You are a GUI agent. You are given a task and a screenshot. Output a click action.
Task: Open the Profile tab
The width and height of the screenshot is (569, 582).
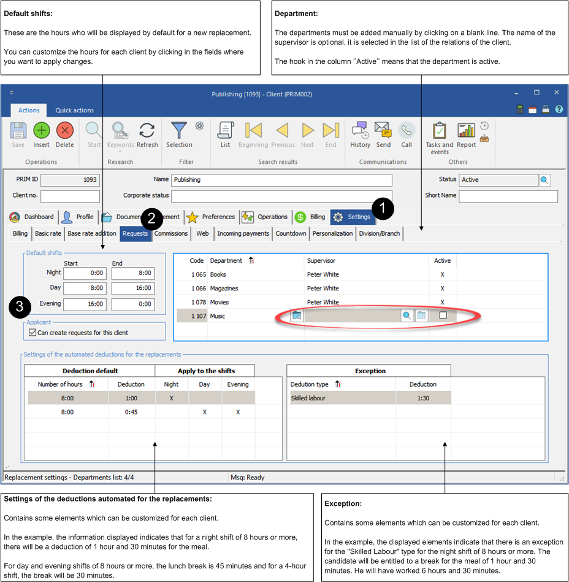(78, 217)
